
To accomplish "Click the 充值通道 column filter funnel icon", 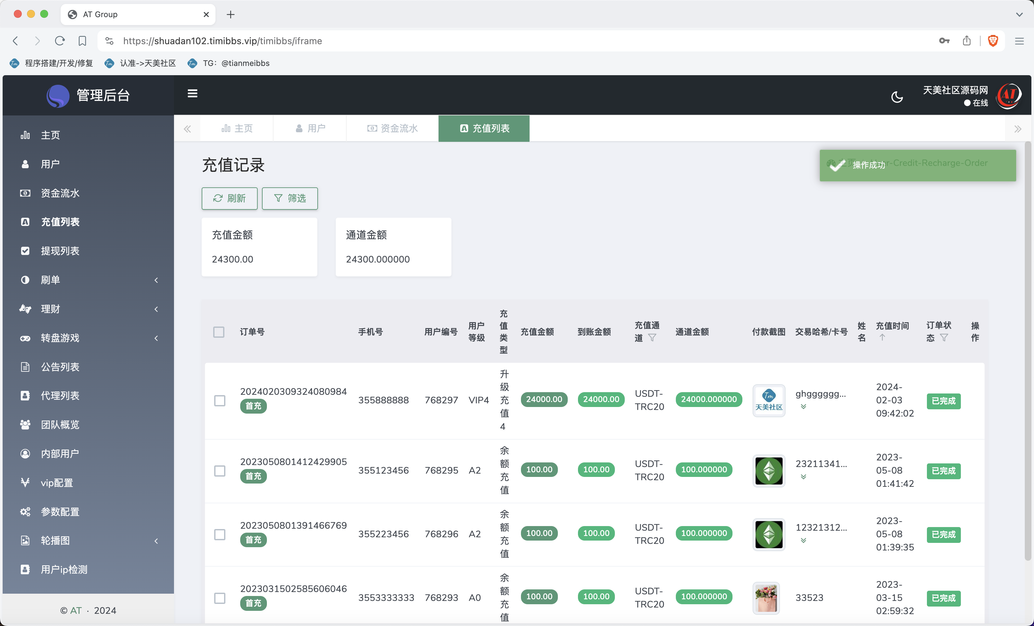I will [652, 338].
